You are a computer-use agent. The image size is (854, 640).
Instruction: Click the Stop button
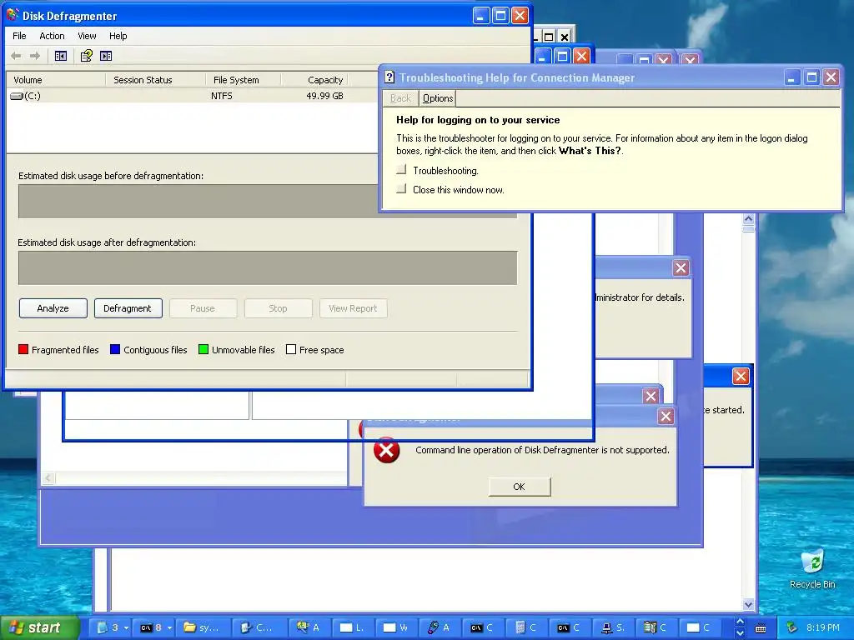(278, 308)
